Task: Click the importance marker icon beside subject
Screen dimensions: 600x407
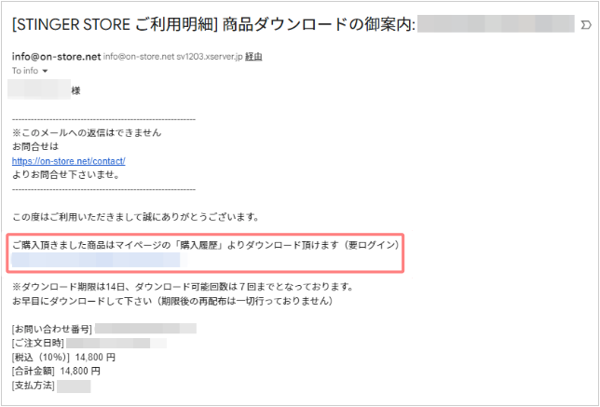Action: (x=586, y=26)
